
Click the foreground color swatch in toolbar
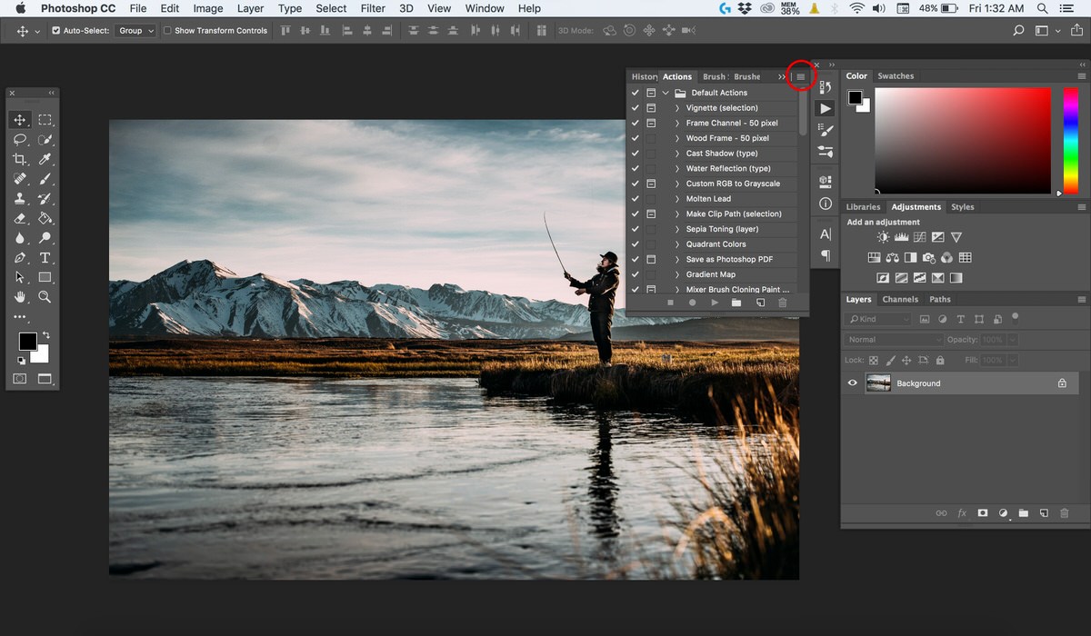28,341
